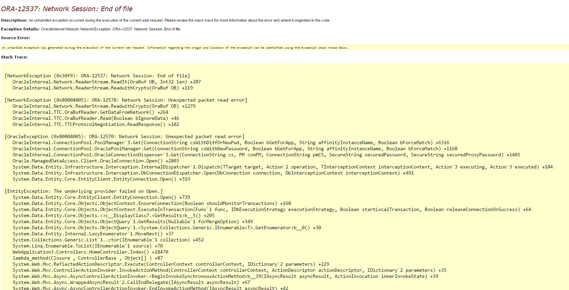Click the 'lambda_method(Closure , ControllerBase' line
The width and height of the screenshot is (569, 290).
(x=88, y=258)
